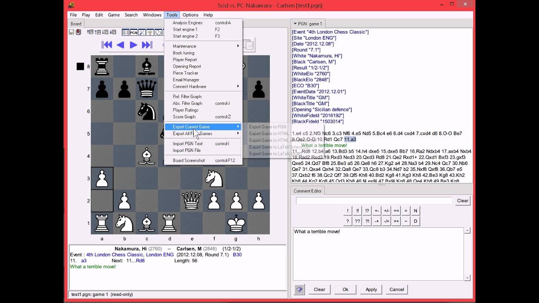Click the white bishop on c4
Viewport: 539px width, 303px height.
tap(147, 156)
